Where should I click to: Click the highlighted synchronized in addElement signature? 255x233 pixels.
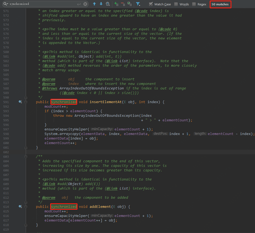click(64, 206)
